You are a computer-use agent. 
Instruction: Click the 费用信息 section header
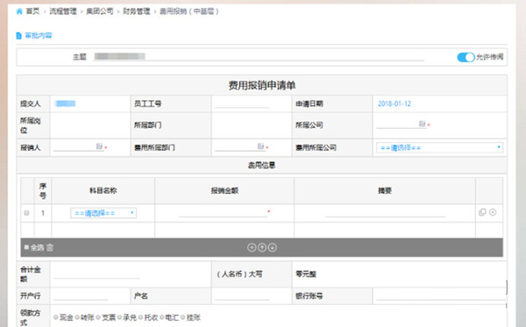point(261,165)
